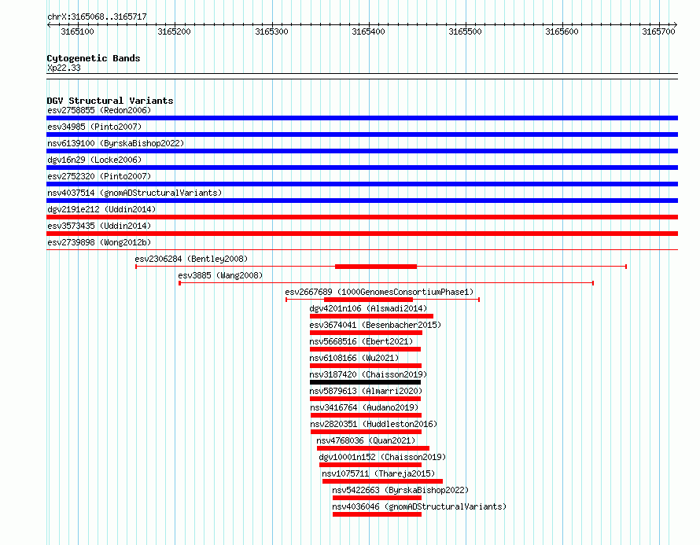
Task: Open the nsv3187420 (Chaisson2019) label
Action: coord(368,374)
